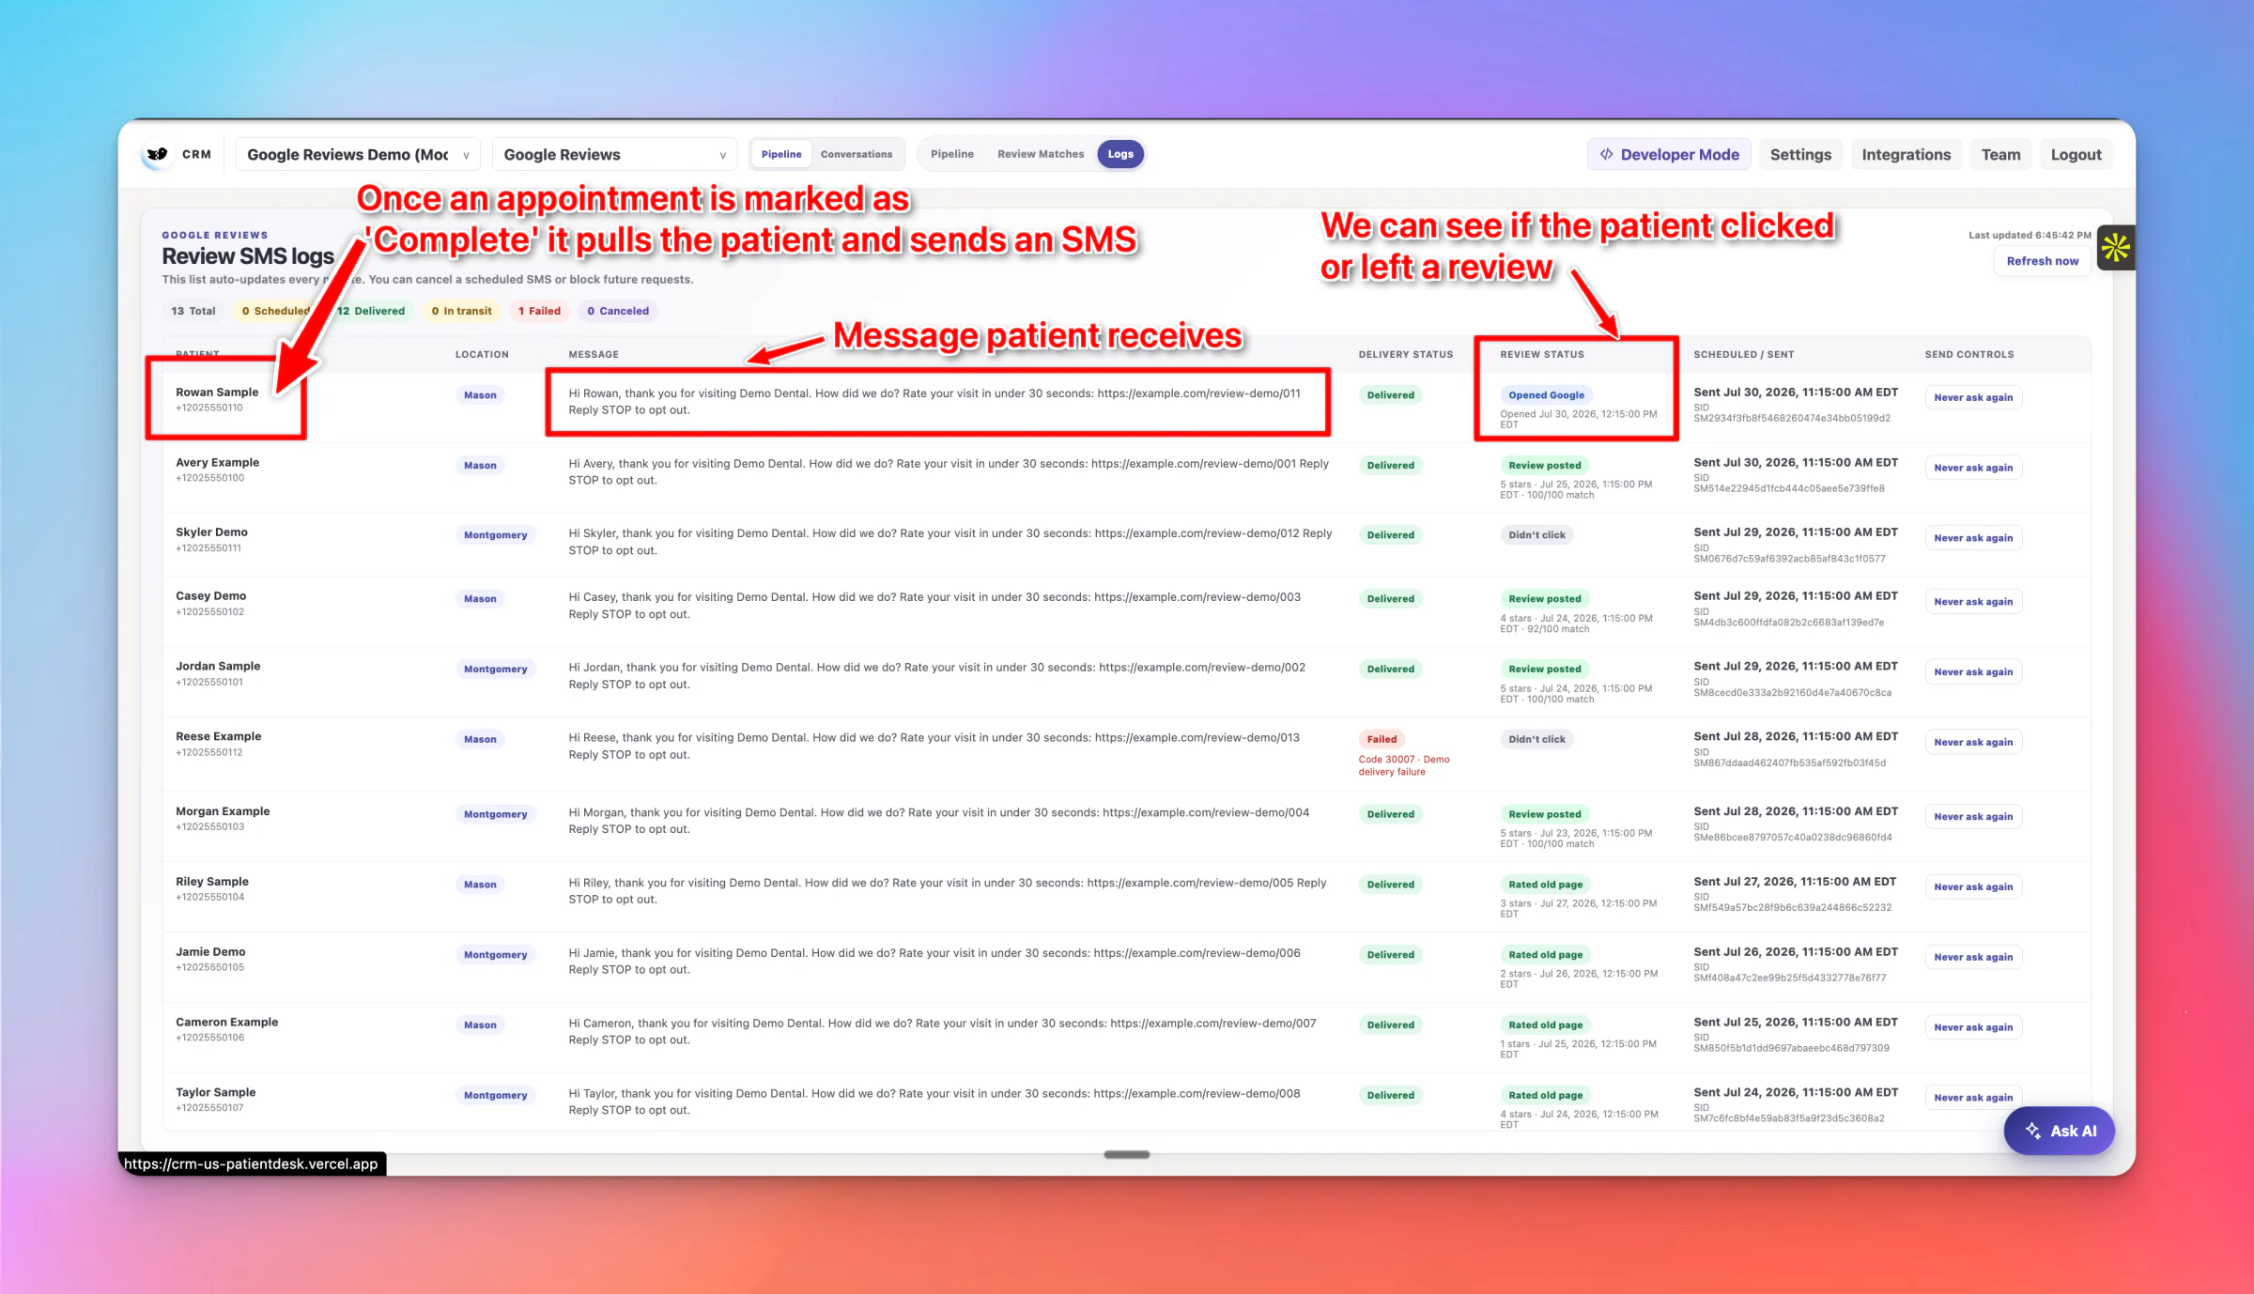Open the Pipeline tab beside Review Matches

(952, 154)
